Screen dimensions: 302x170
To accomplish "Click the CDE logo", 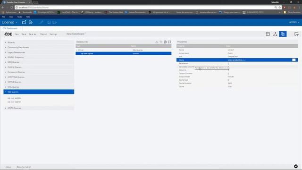I will point(8,34).
